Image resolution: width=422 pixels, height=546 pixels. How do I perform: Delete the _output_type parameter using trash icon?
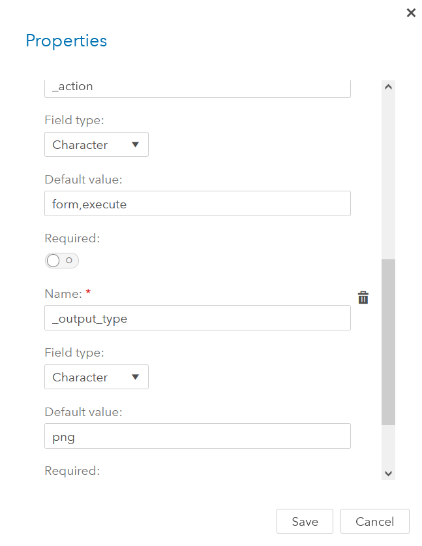tap(363, 297)
